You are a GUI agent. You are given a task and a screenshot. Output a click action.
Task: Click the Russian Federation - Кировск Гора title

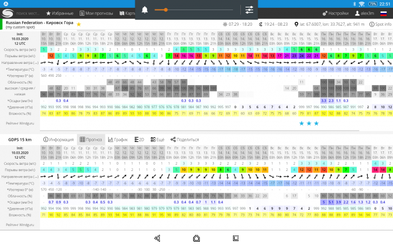tap(39, 22)
